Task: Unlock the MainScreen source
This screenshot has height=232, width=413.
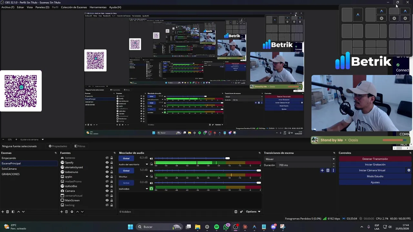Action: point(112,200)
